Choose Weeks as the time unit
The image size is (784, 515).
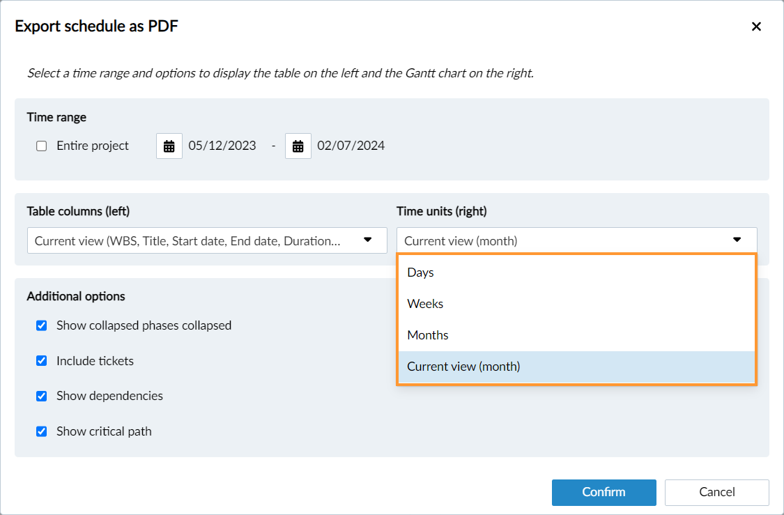pos(425,304)
